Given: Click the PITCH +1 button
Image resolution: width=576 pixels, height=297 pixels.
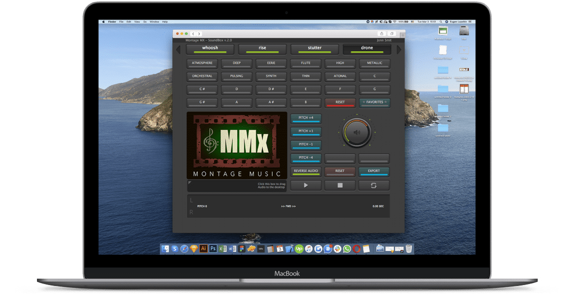Looking at the screenshot, I should tap(306, 132).
